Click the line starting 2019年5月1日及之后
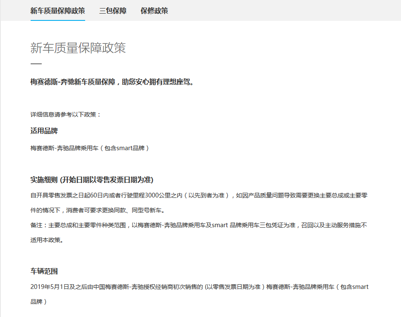The height and width of the screenshot is (317, 401). coord(200,287)
